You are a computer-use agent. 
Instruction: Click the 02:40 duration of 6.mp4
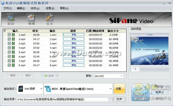(36, 56)
